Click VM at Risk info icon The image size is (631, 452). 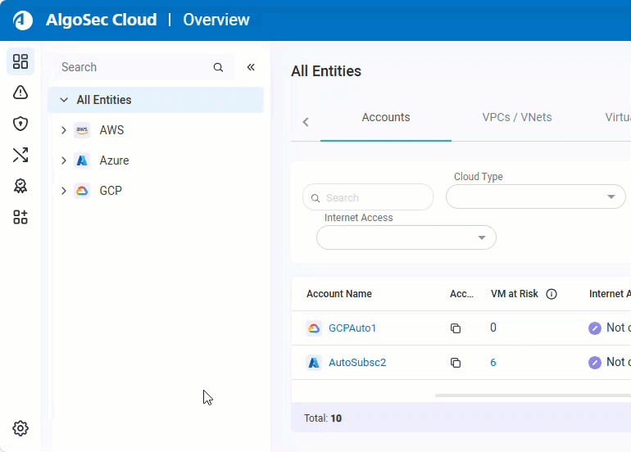[x=552, y=294]
